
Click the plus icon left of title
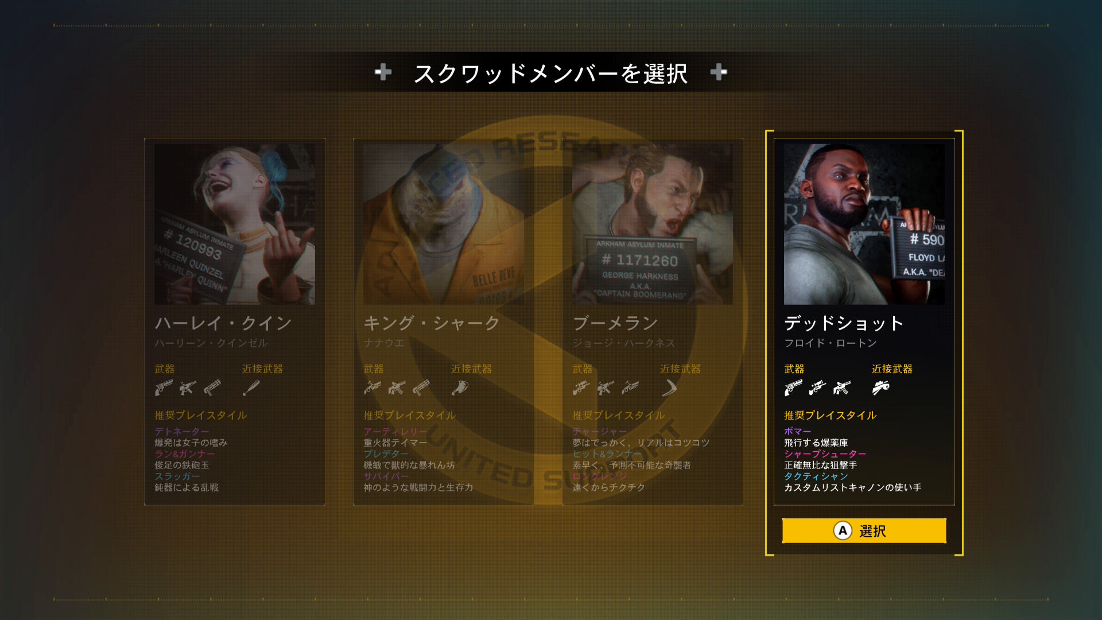click(383, 72)
